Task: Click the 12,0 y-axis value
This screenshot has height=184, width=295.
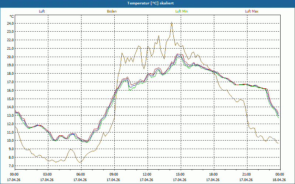Action: [10, 124]
